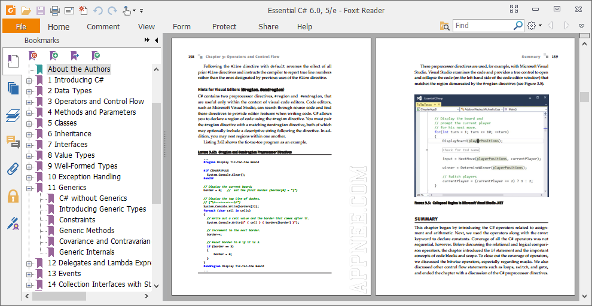
Task: Open the View tab
Action: (147, 27)
